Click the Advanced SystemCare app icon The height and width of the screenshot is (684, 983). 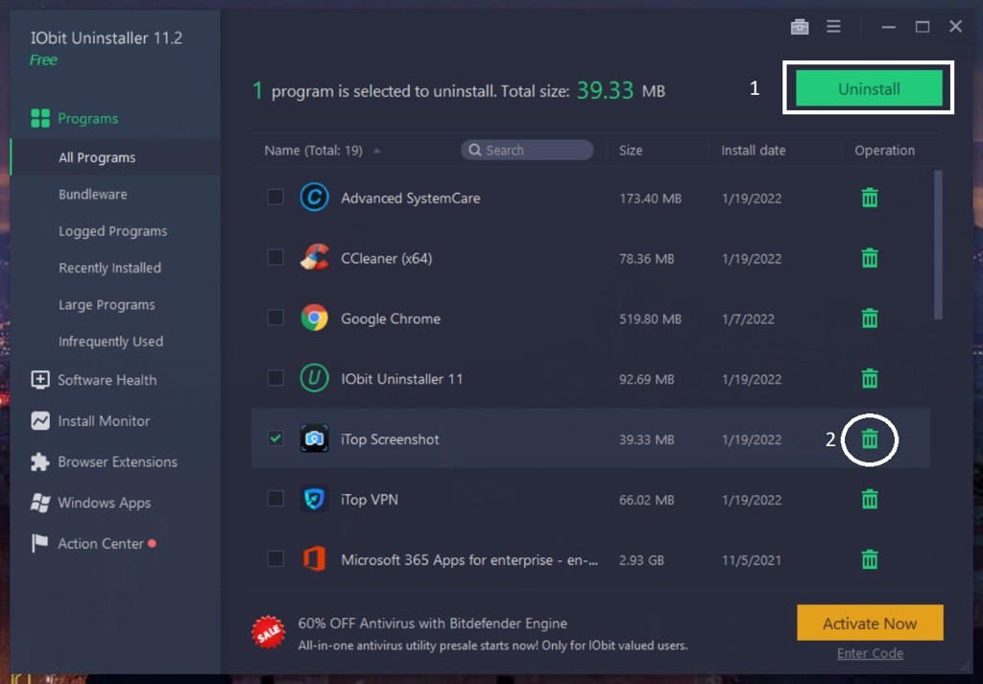pos(314,198)
